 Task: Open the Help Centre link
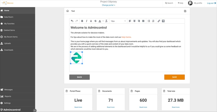[x=126, y=37]
